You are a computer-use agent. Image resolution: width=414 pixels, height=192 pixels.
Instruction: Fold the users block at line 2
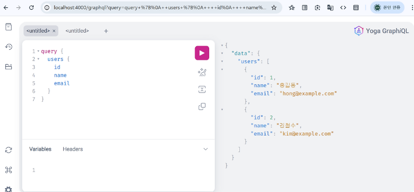click(39, 59)
